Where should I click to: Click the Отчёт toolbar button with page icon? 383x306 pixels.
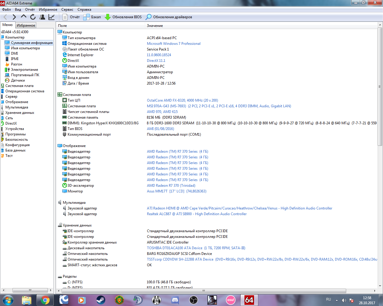[x=71, y=17]
